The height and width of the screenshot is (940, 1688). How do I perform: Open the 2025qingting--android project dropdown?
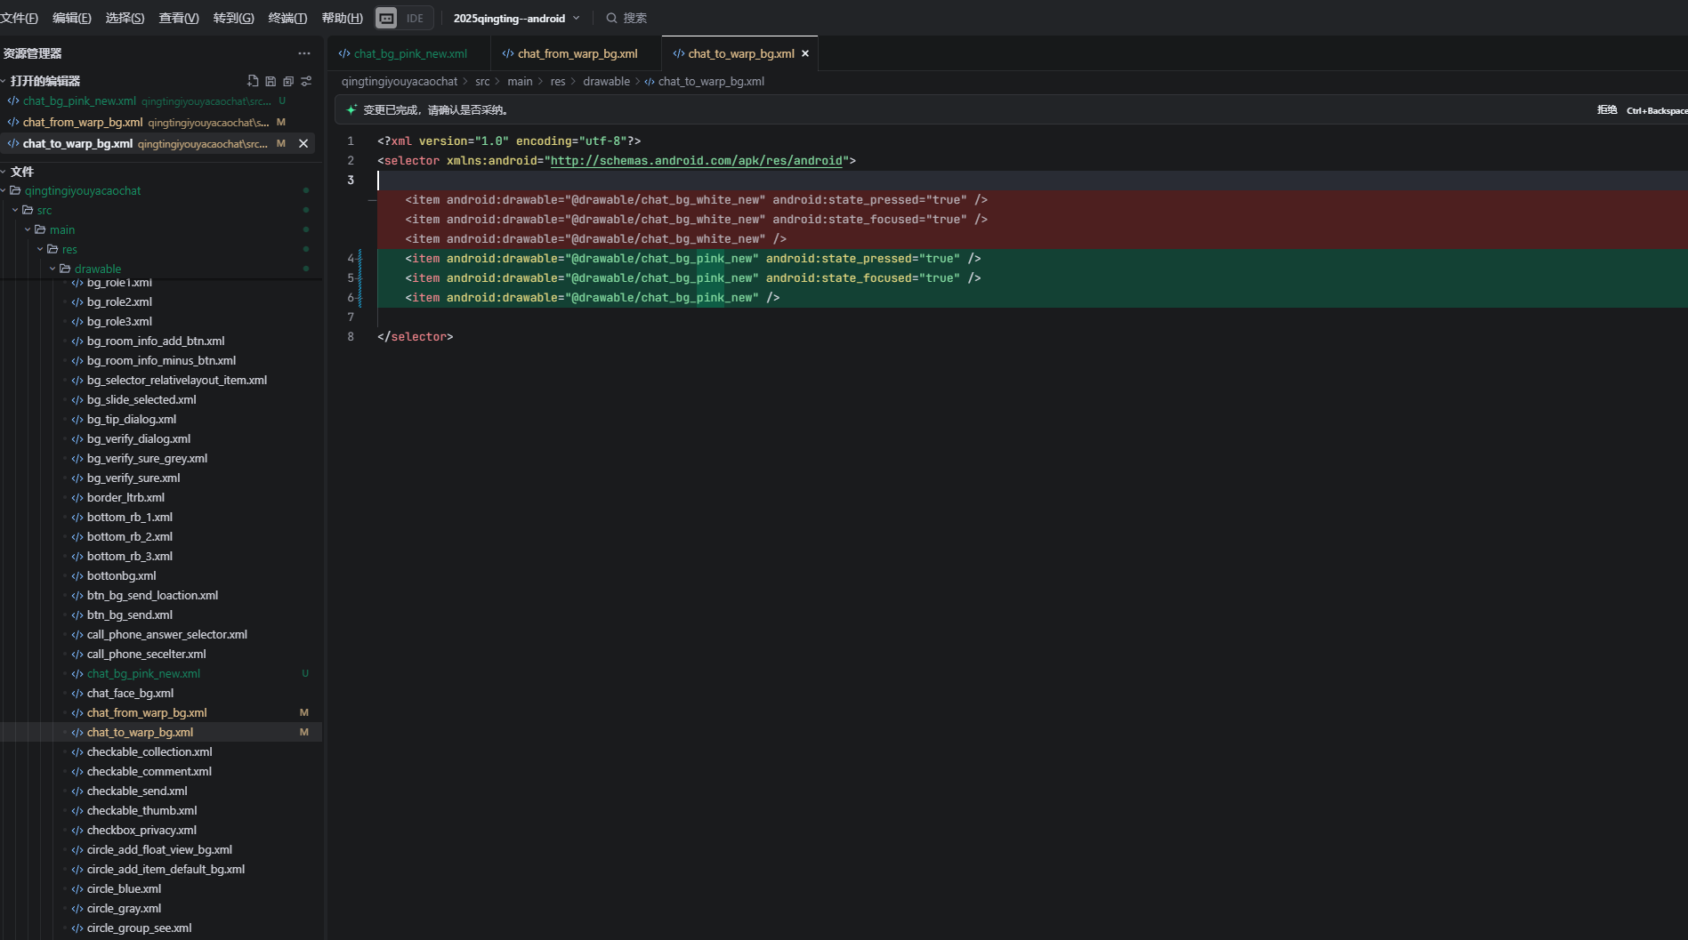(x=516, y=18)
